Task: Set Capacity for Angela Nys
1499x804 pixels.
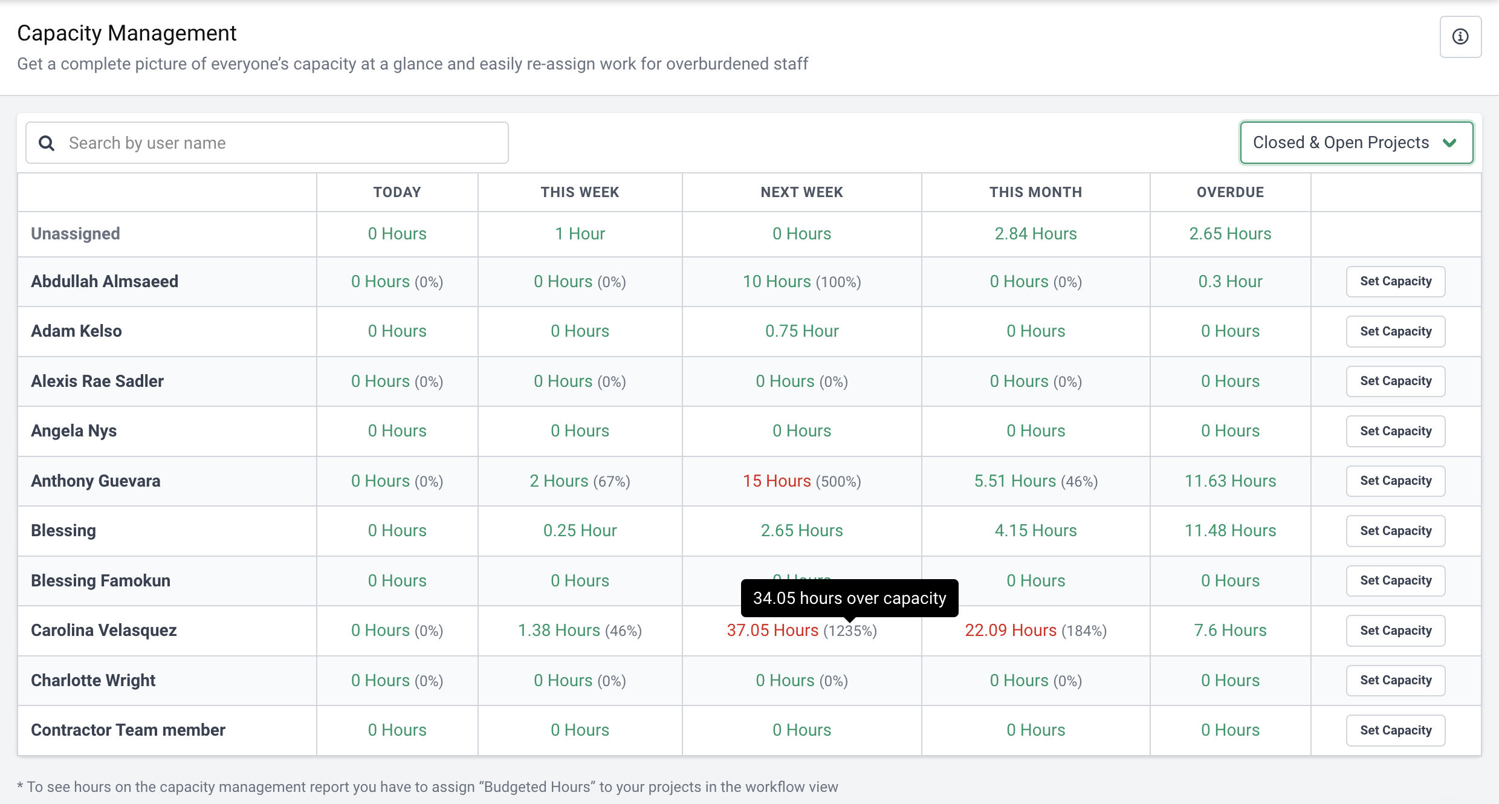Action: (x=1396, y=431)
